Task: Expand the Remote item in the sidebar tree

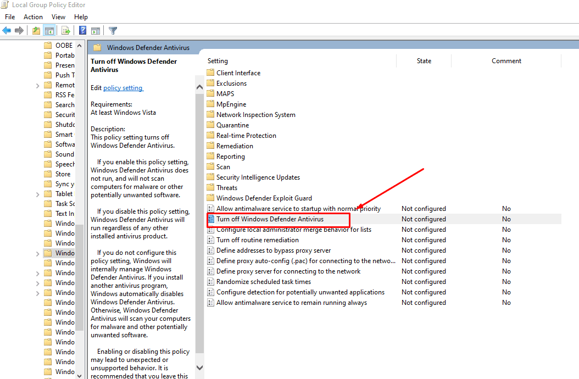Action: pos(37,85)
